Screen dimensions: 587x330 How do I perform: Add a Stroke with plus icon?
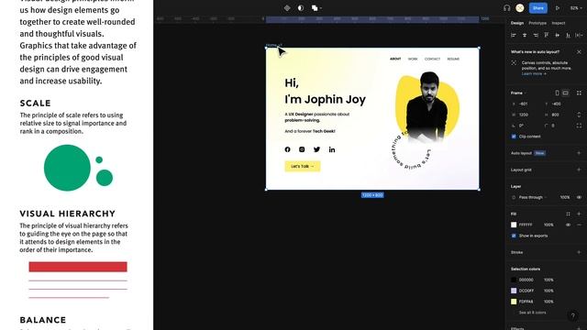(x=579, y=253)
